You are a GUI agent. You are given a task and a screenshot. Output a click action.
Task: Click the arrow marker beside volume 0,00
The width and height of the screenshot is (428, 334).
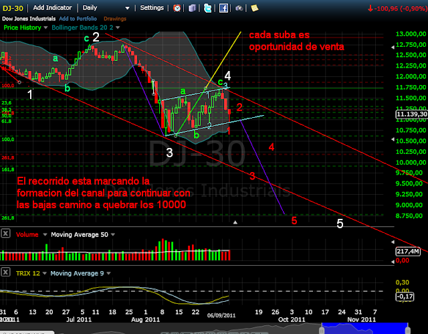point(393,262)
